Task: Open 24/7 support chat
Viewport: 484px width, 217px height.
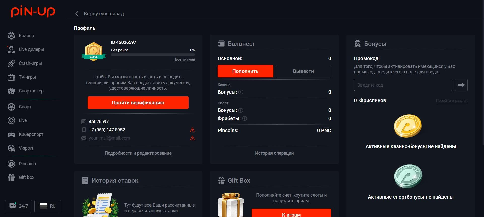Action: (x=18, y=206)
